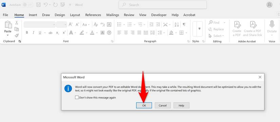Toggle Underline formatting

pos(40,32)
